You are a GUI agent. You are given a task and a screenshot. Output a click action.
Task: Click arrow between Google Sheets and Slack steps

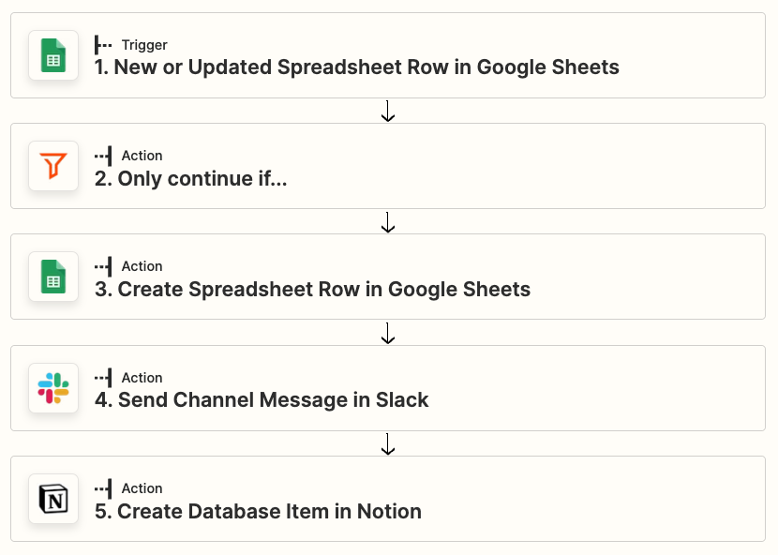point(388,333)
